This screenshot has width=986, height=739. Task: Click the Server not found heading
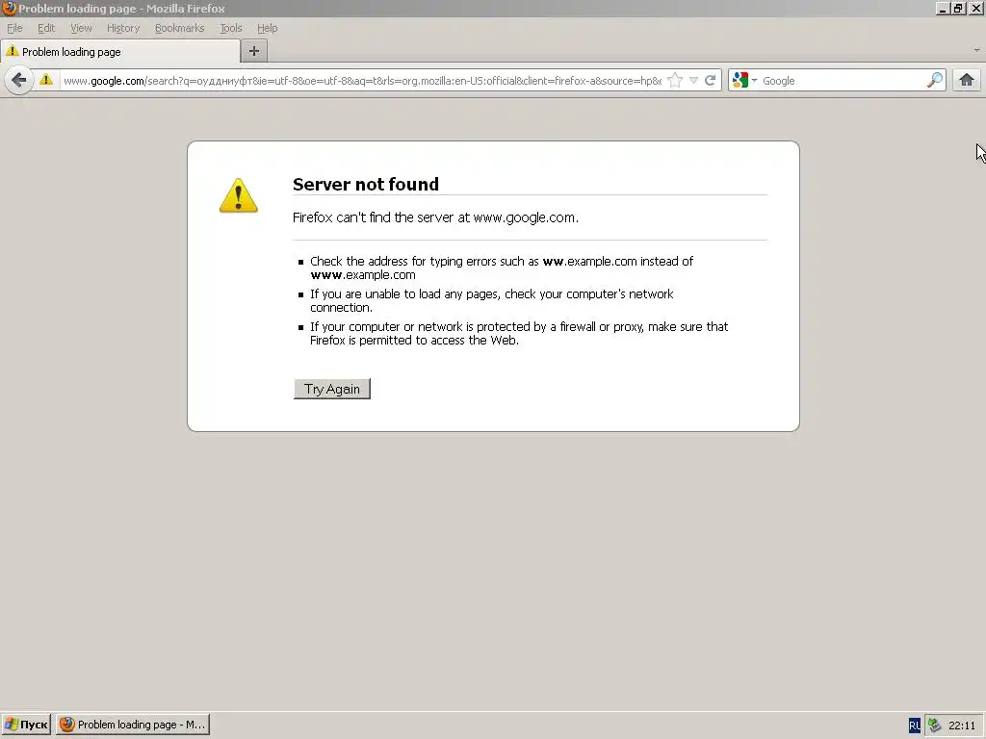click(366, 184)
